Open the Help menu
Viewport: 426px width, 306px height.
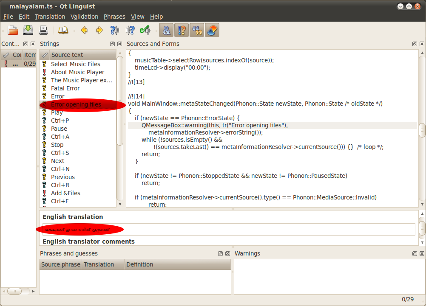pos(156,17)
